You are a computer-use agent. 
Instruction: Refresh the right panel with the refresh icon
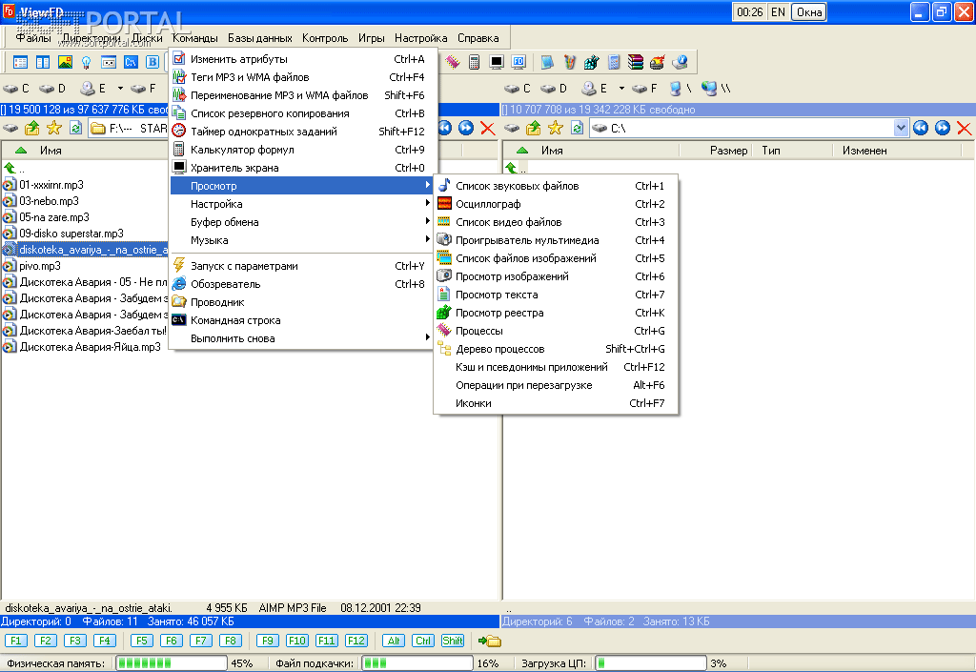[577, 128]
